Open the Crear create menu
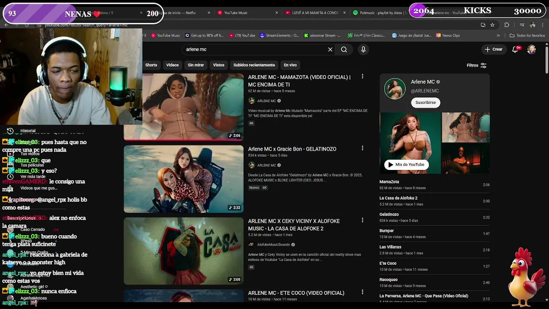This screenshot has width=549, height=309. coord(493,49)
